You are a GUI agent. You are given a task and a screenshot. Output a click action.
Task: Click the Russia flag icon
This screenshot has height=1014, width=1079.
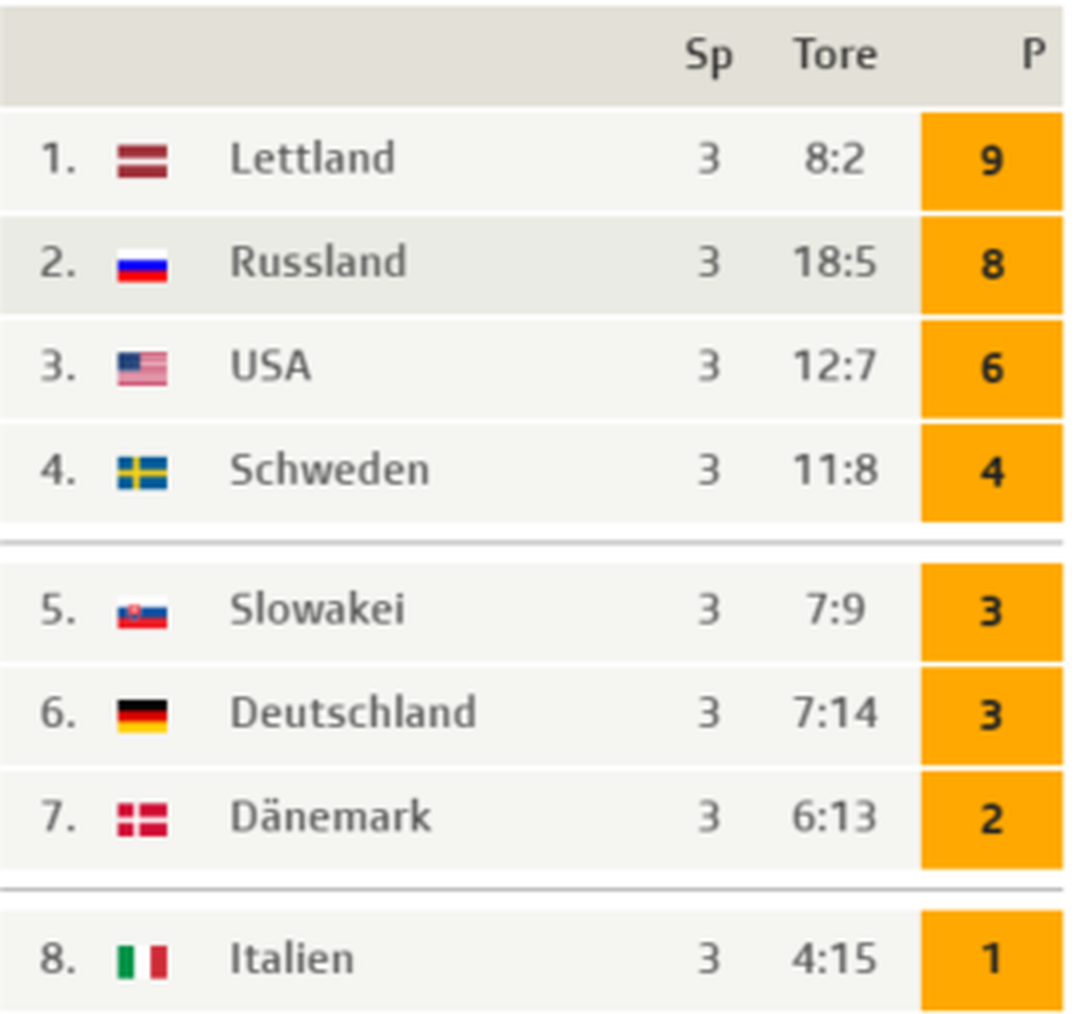143,265
